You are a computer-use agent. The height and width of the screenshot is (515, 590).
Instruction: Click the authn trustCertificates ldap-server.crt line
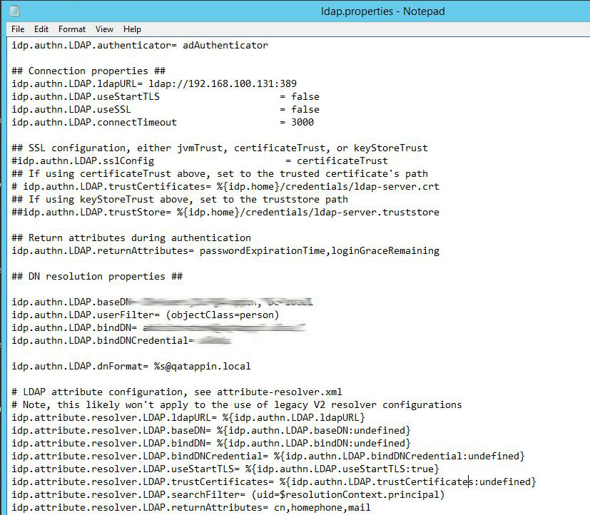point(225,187)
